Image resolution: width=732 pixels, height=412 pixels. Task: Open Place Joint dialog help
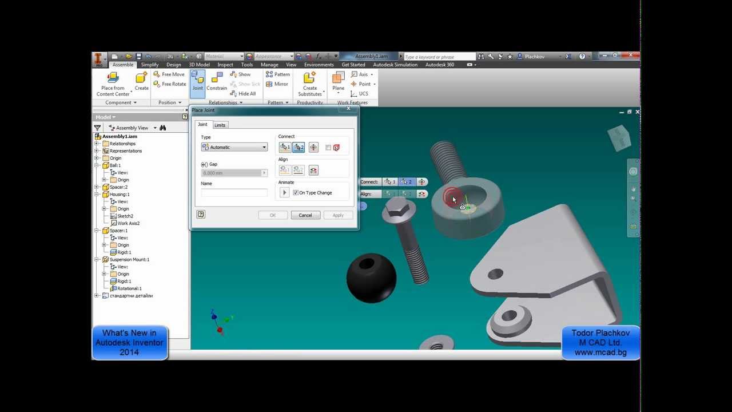click(201, 215)
